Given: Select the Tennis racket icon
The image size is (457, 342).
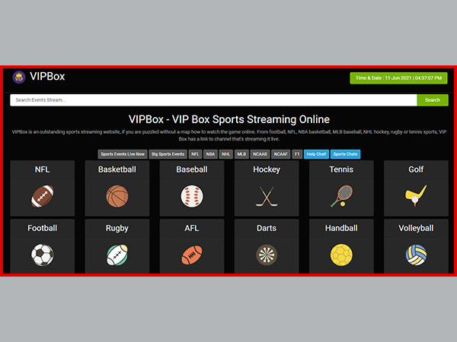Looking at the screenshot, I should coord(341,196).
